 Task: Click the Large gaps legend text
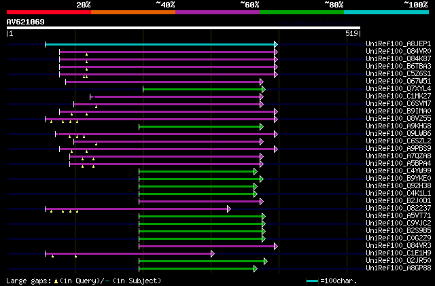[x=29, y=281]
